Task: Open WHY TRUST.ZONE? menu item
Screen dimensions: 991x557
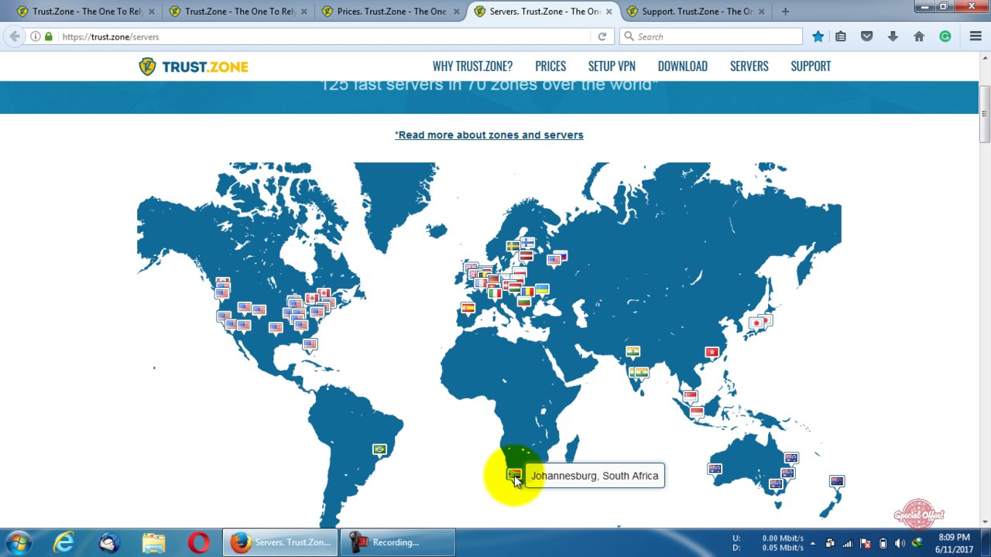Action: pos(472,67)
